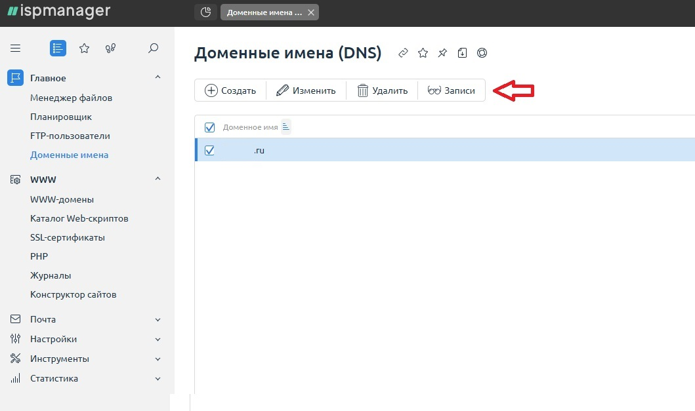Select the blue menu list icon

point(57,48)
